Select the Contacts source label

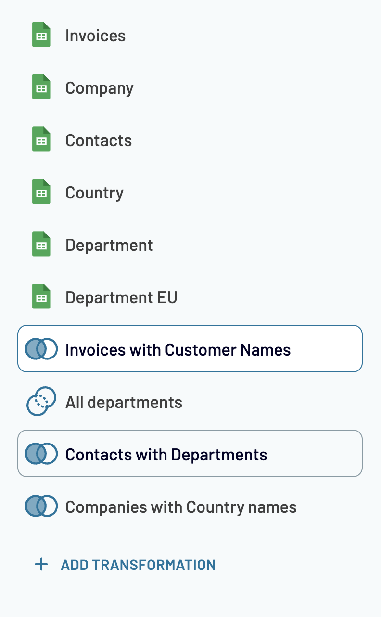click(98, 140)
